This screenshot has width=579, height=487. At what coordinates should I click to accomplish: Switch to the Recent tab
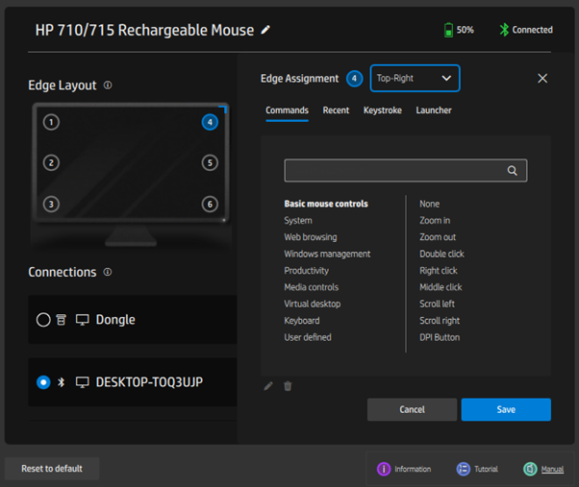pos(336,110)
